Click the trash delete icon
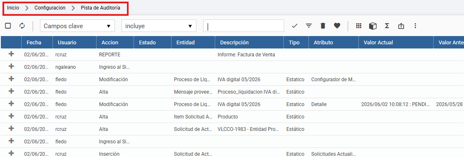The image size is (464, 157). (x=323, y=26)
